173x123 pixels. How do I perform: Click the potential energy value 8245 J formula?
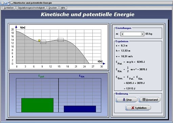[x=130, y=62]
